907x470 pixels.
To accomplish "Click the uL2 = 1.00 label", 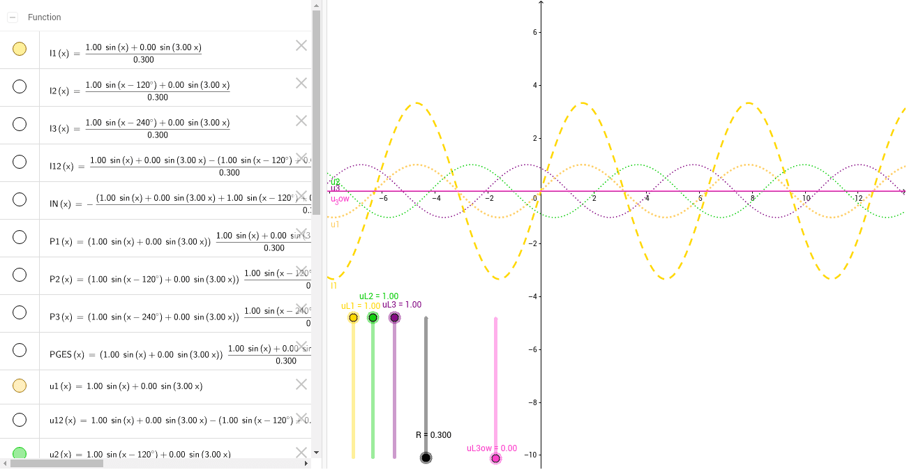I will [x=379, y=296].
